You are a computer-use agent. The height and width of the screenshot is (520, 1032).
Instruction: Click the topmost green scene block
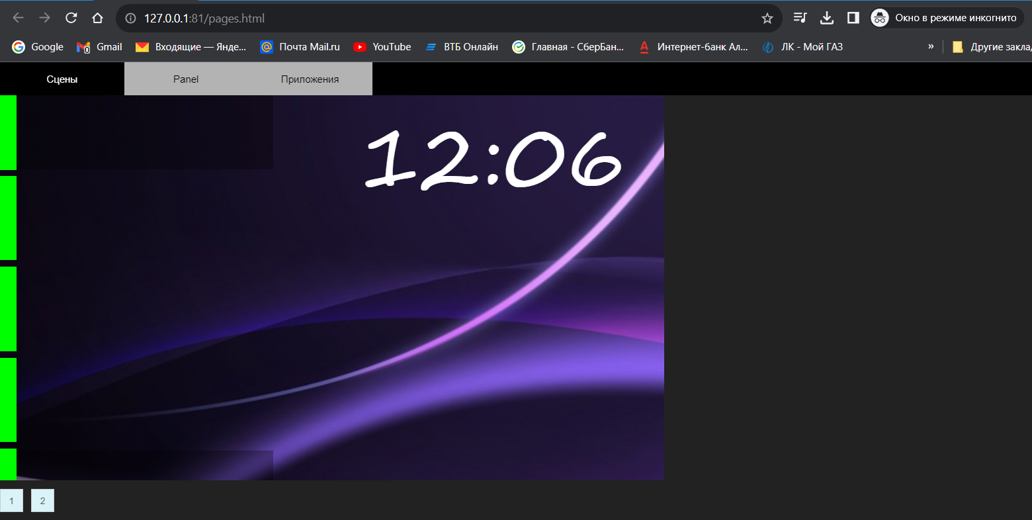[x=8, y=132]
